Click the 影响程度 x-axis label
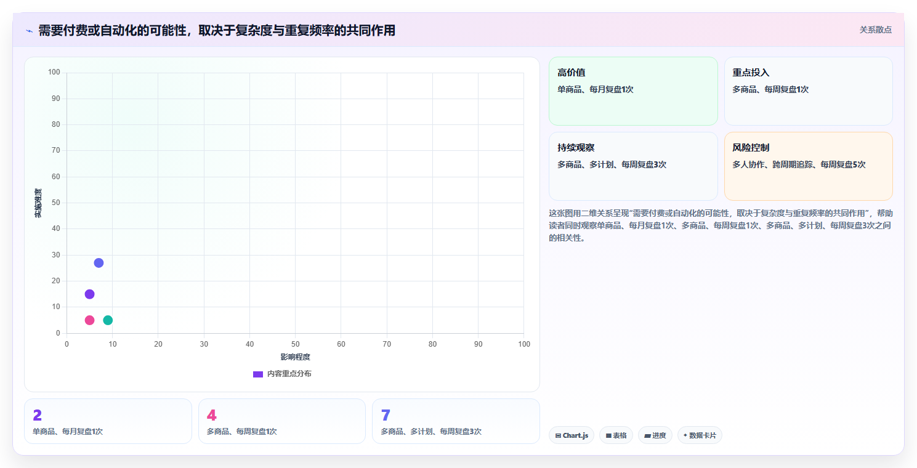 (x=295, y=357)
